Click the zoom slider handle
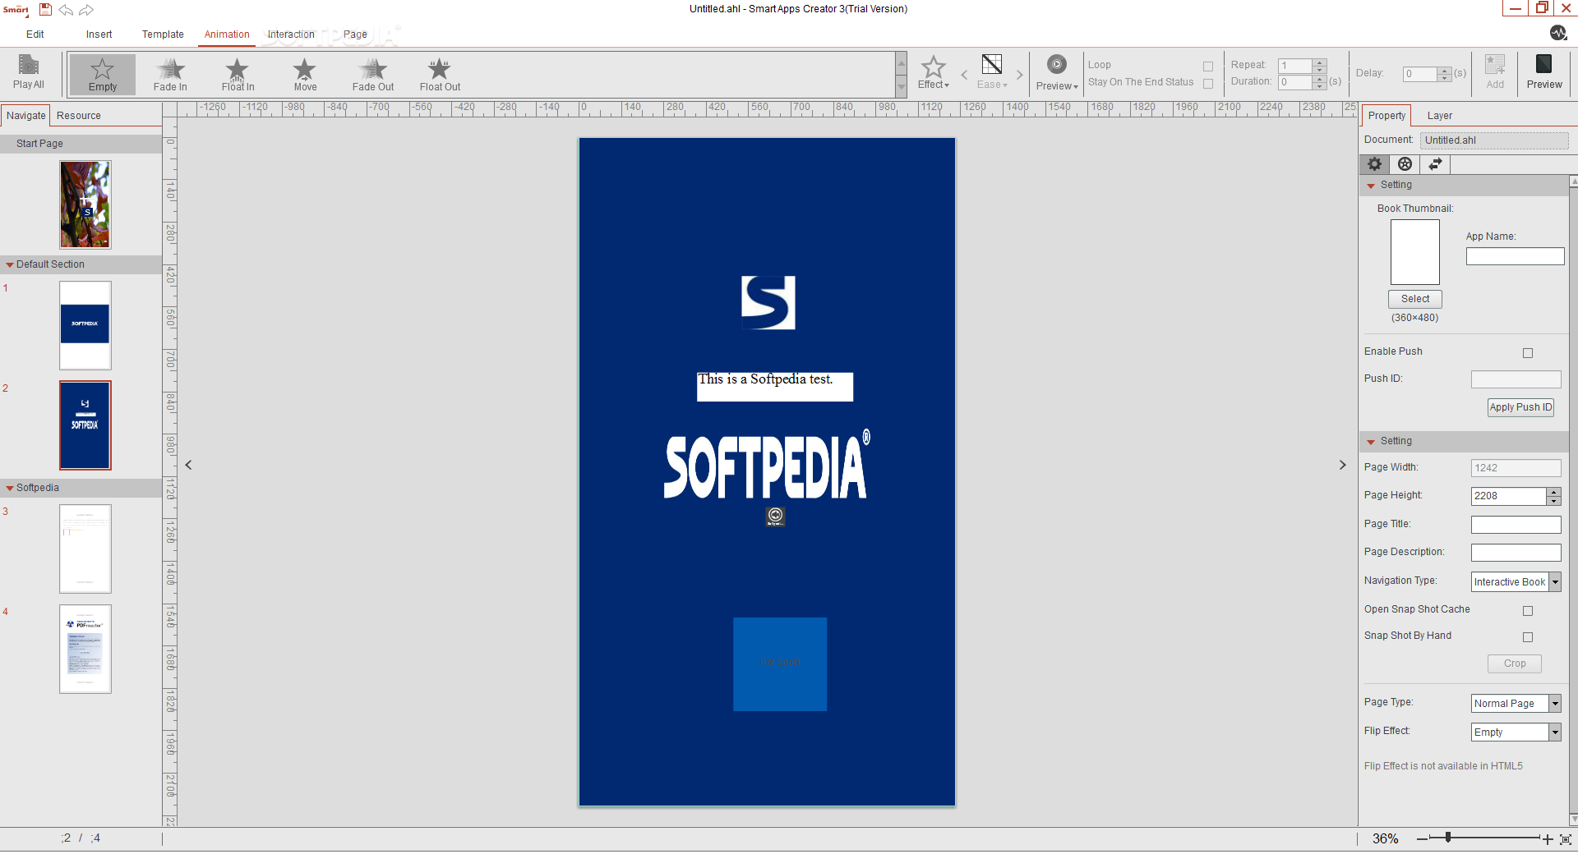 (1448, 838)
